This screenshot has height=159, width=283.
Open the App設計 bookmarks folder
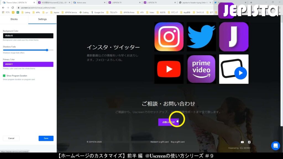click(x=185, y=12)
